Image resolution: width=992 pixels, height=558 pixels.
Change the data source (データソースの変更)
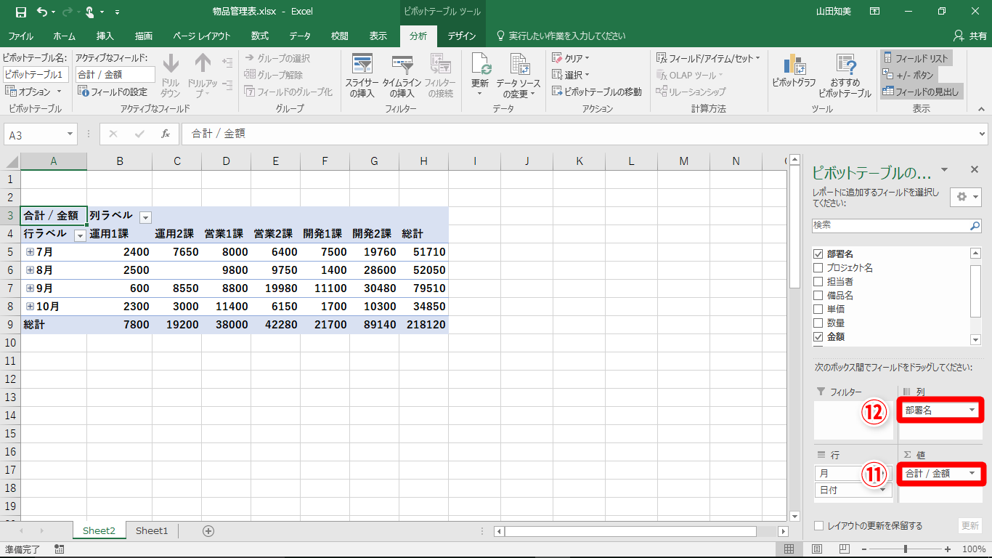click(519, 75)
